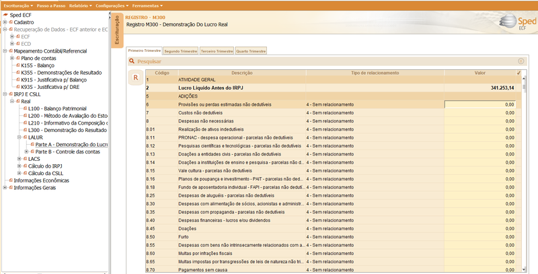
Task: Click the Sped ECF root icon
Action: pyautogui.click(x=5, y=15)
